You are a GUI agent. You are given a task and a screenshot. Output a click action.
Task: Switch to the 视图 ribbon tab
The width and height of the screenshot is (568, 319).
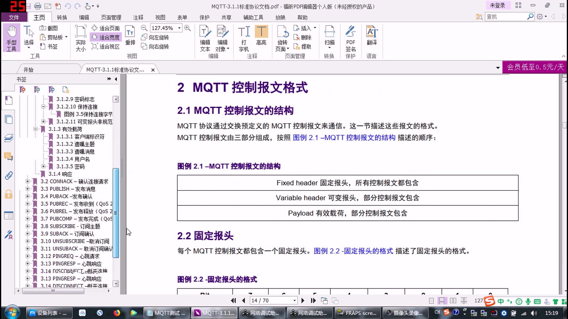160,17
